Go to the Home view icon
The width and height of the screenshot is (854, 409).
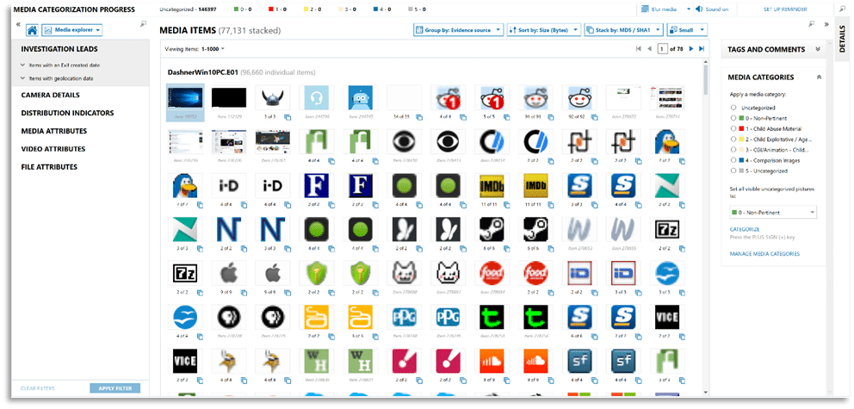tap(32, 30)
